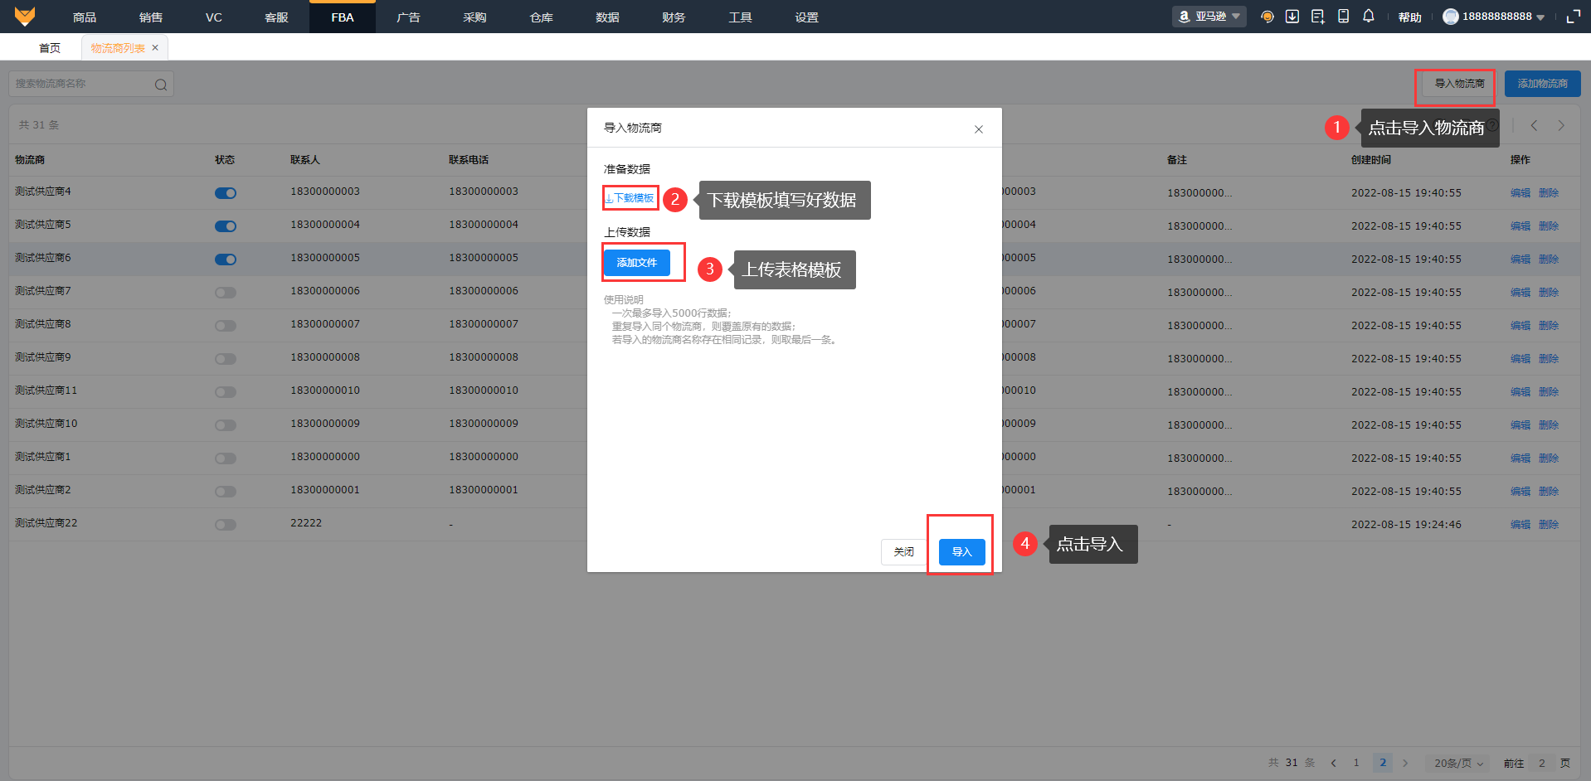Click the bottom pagination next arrow
The width and height of the screenshot is (1591, 781).
pos(1405,763)
